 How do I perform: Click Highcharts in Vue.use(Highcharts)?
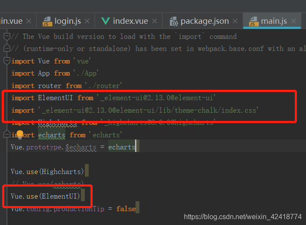(x=61, y=172)
